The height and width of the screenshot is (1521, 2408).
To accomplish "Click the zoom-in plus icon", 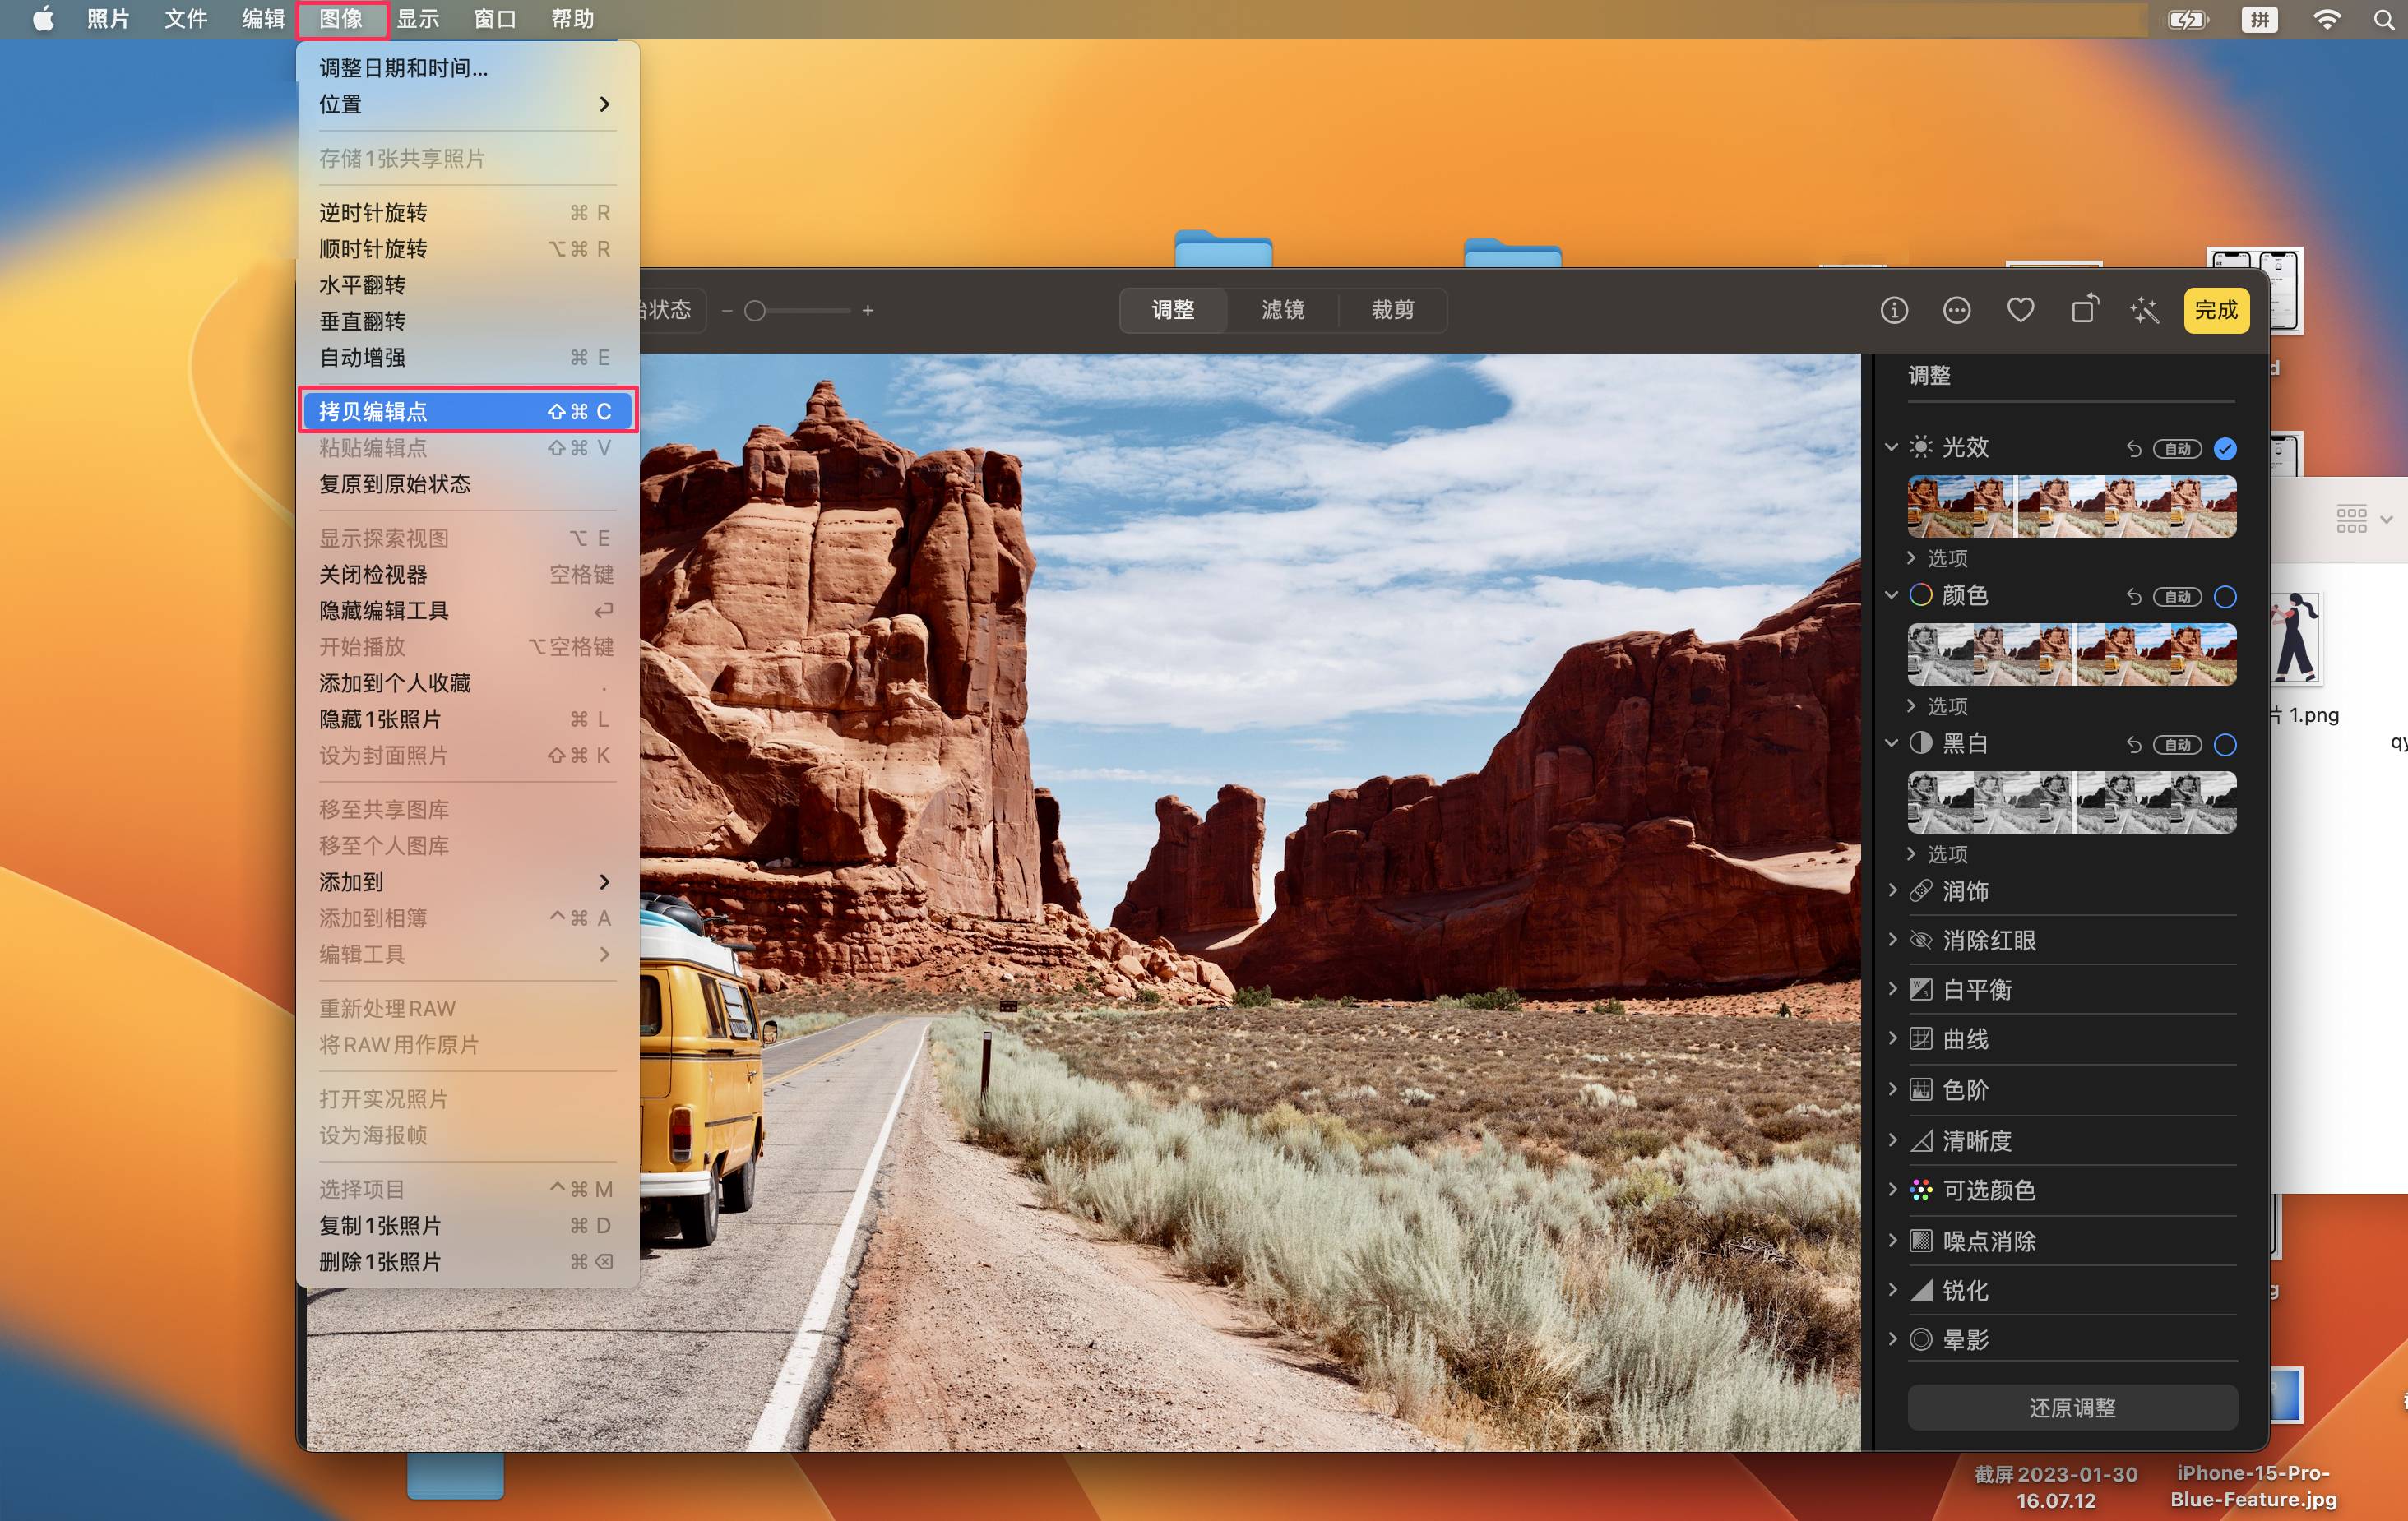I will 868,311.
